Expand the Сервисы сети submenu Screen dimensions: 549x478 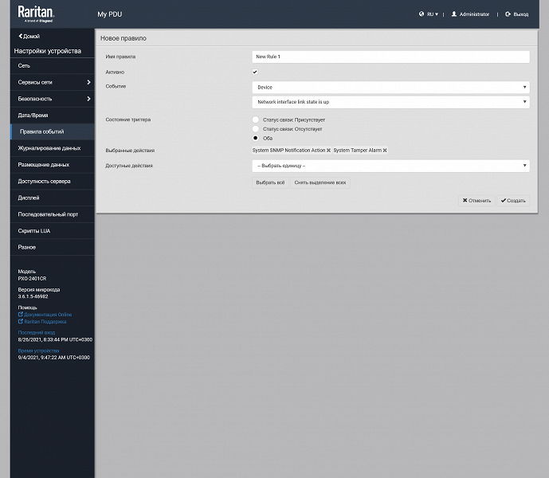53,82
